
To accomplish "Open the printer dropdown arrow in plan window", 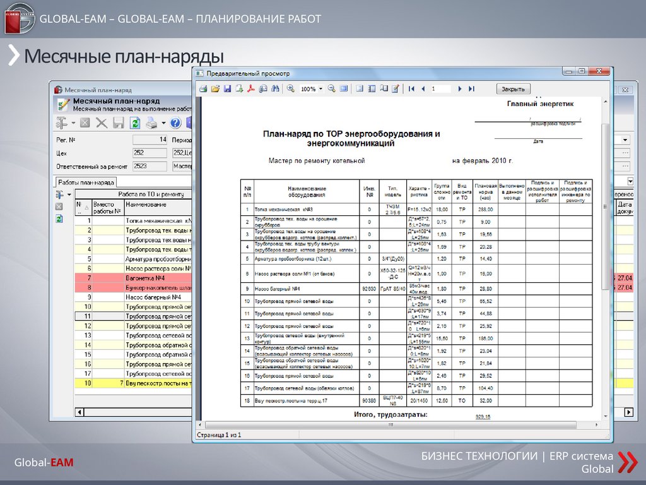I will point(163,123).
